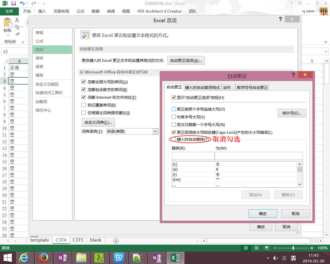Check 句首字母大写 option
The height and width of the screenshot is (264, 330).
[174, 117]
